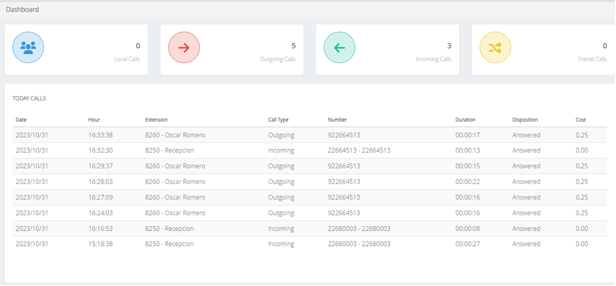This screenshot has width=616, height=286.
Task: Click the blue Local Calls people icon
Action: click(28, 48)
